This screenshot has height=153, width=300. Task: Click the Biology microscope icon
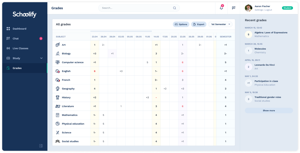click(58, 53)
